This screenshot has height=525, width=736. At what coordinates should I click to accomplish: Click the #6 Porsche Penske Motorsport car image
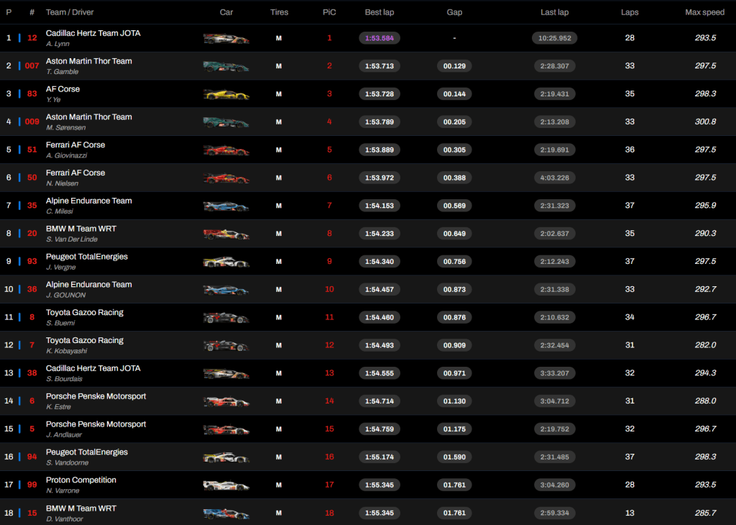226,401
